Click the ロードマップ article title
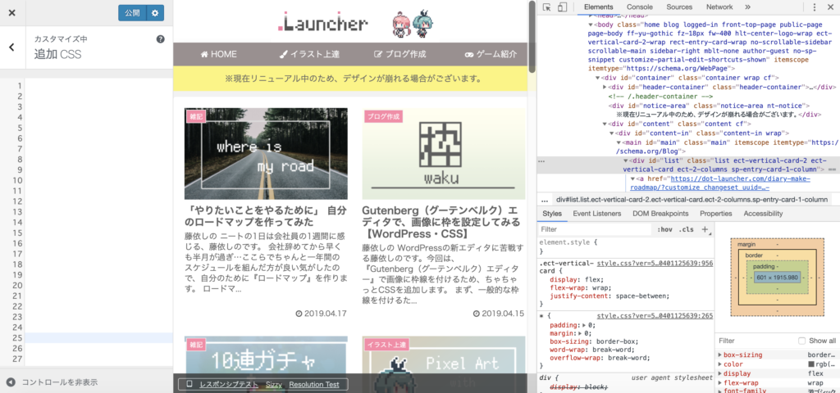Image resolution: width=840 pixels, height=393 pixels. pyautogui.click(x=265, y=216)
